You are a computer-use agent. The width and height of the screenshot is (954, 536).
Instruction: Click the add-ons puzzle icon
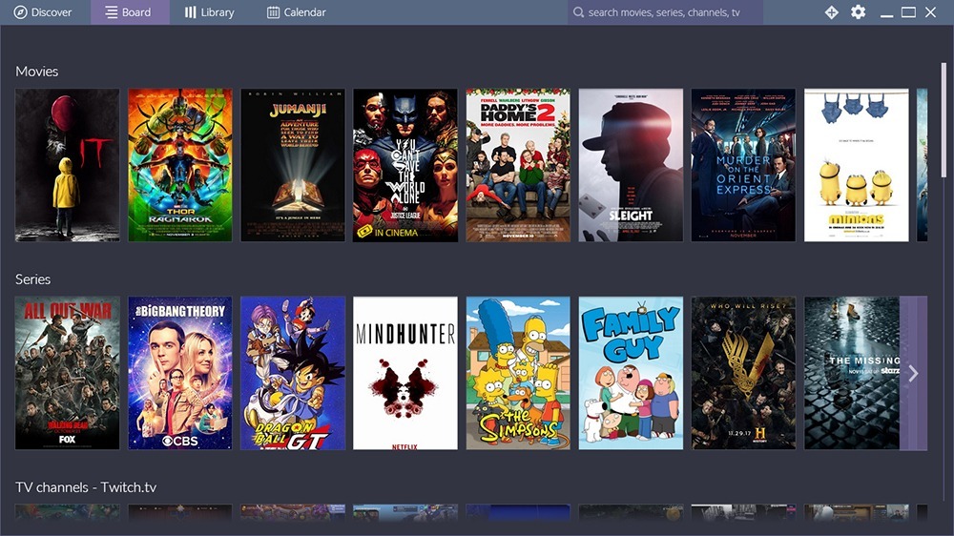[831, 12]
